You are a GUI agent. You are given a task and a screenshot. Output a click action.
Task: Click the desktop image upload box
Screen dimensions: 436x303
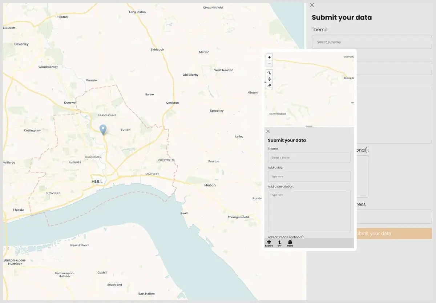362,176
